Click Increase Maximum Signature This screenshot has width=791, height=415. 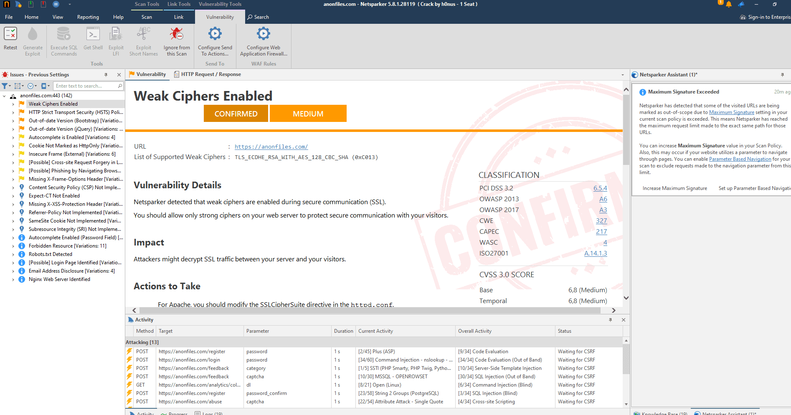click(x=675, y=188)
